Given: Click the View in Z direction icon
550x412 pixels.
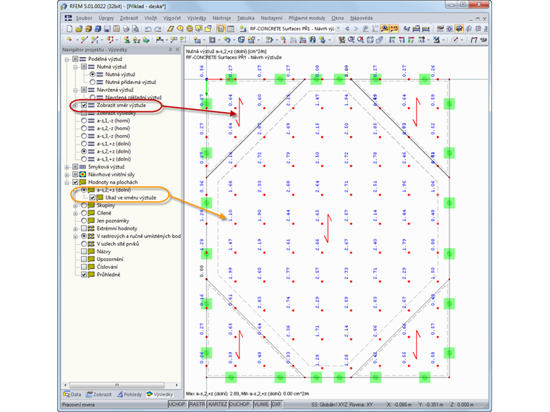Looking at the screenshot, I should (x=411, y=40).
